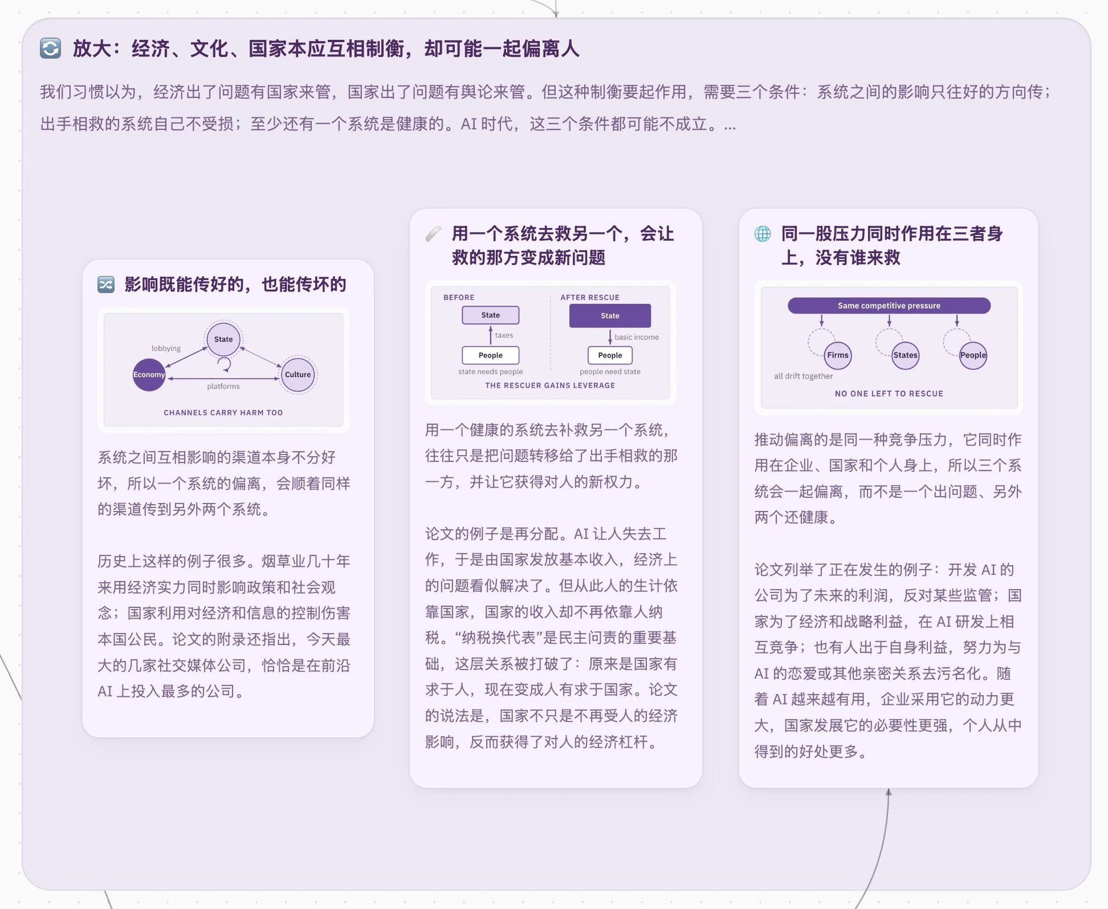Click the title 同一股压力同时作用在三者身上
Viewport: 1108px width, 909px height.
click(x=892, y=245)
